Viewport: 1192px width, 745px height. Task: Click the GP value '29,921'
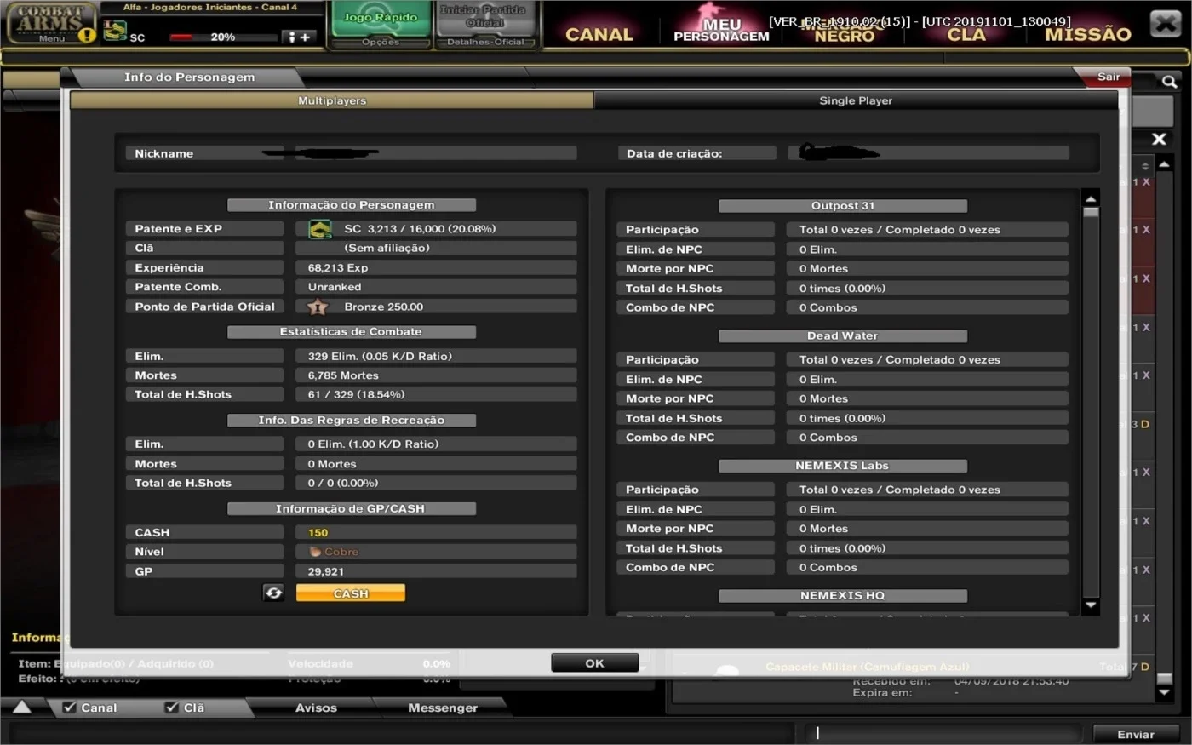(326, 571)
